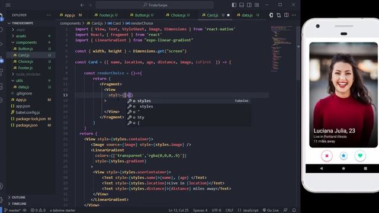This screenshot has width=379, height=213.
Task: Switch to the Footer.js tab
Action: pyautogui.click(x=106, y=15)
